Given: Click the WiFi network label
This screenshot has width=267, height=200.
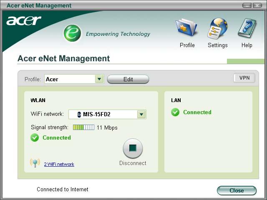Looking at the screenshot, I should pyautogui.click(x=47, y=114).
